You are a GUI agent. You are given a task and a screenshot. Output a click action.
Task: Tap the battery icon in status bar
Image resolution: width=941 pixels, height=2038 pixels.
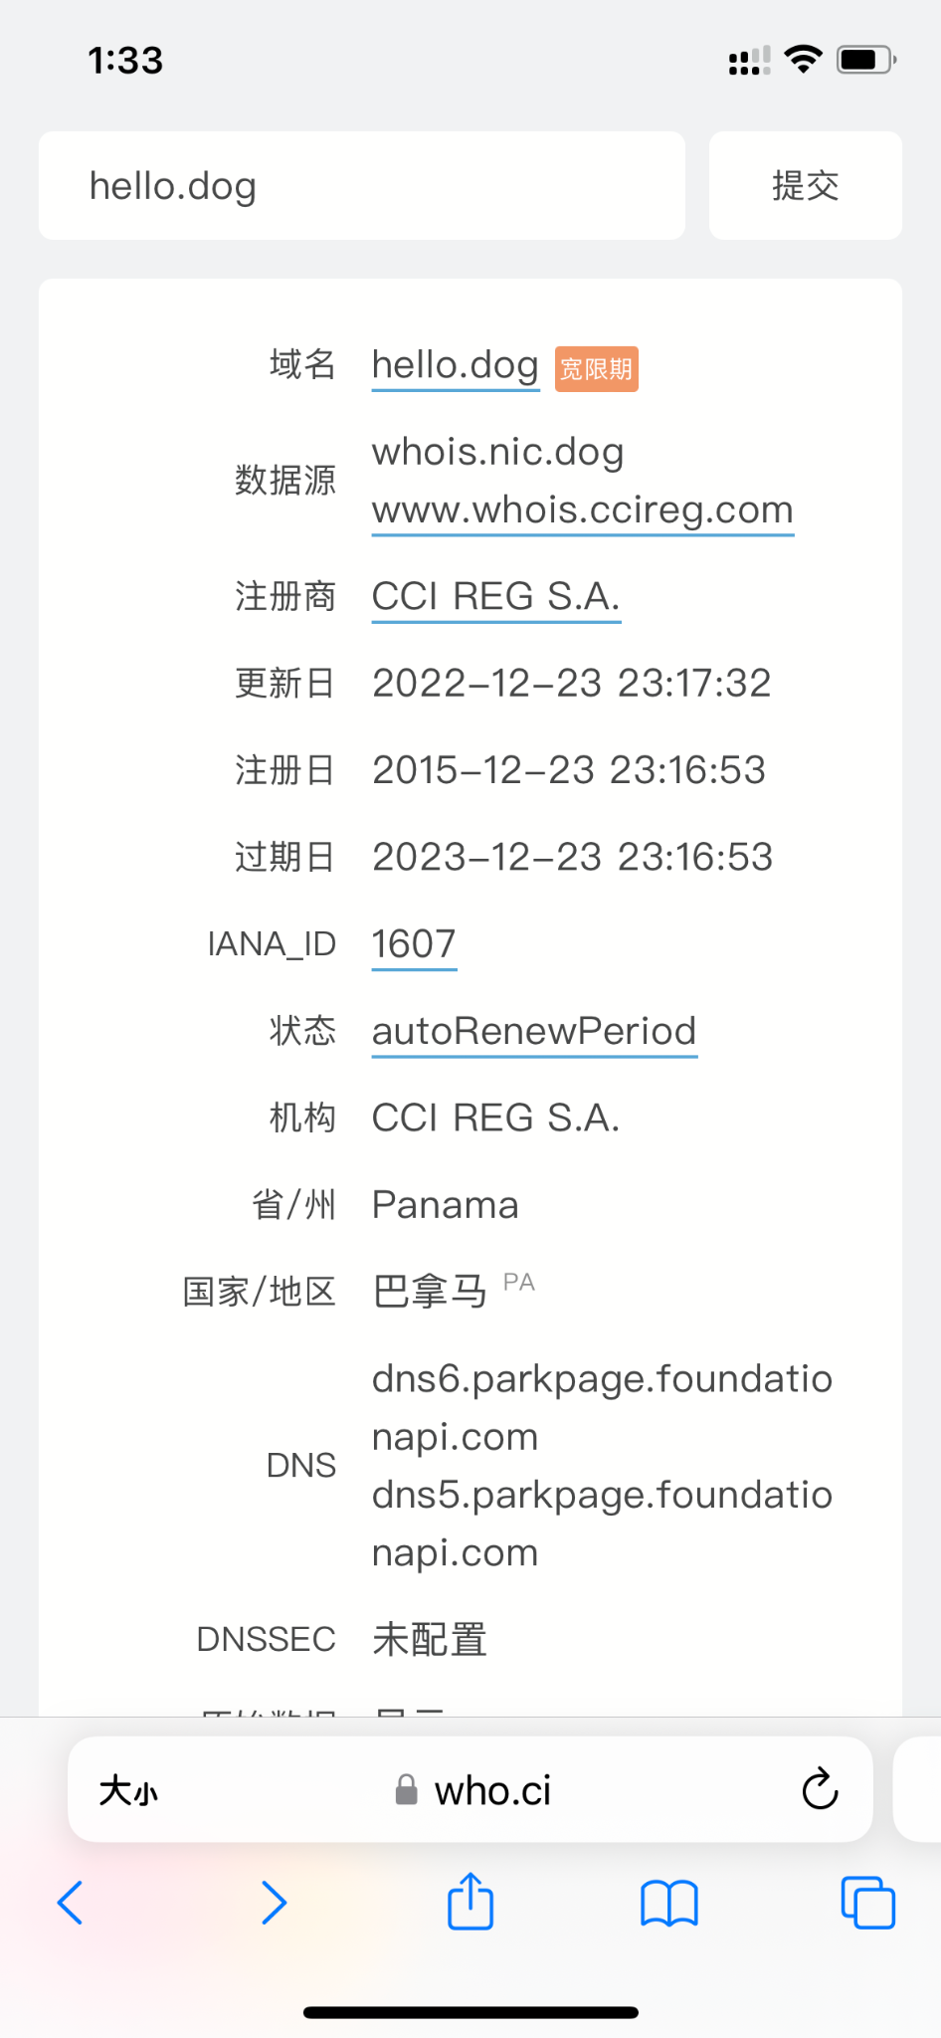[x=865, y=60]
